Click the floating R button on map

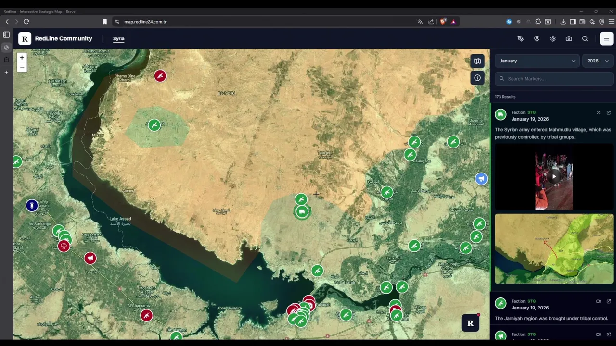[x=470, y=323]
